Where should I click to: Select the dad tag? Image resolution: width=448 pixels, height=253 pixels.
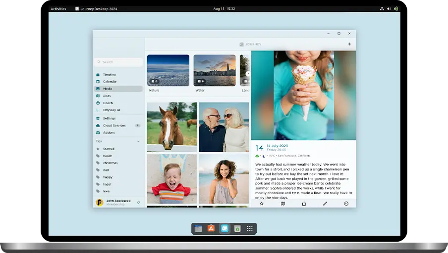pyautogui.click(x=118, y=170)
